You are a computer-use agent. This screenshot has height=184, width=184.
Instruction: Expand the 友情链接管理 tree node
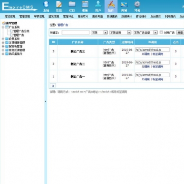coord(3,43)
